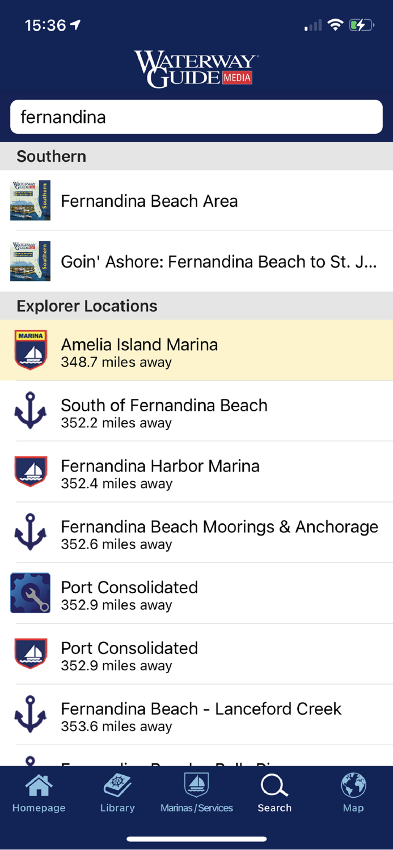Select Fernandina Harbor Marina result
Screen dimensions: 393x850
point(160,472)
